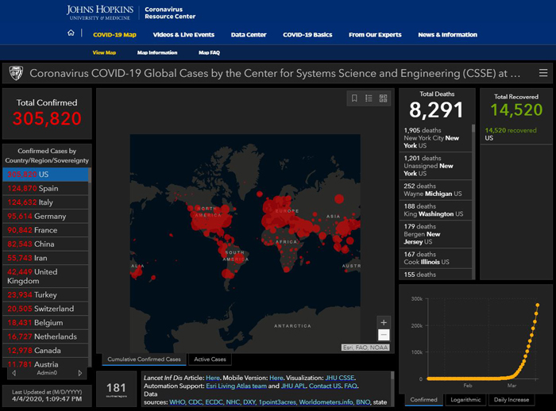Click the 179 deaths Bergen New Jersey entry

[x=435, y=234]
